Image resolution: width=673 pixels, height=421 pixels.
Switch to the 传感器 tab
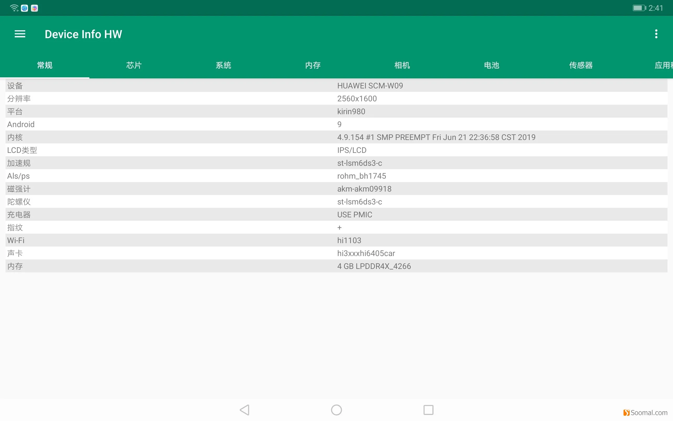(581, 65)
